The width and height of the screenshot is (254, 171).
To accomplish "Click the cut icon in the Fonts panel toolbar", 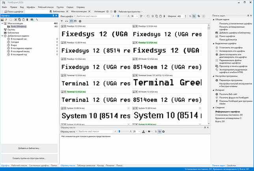I will pos(15,20).
